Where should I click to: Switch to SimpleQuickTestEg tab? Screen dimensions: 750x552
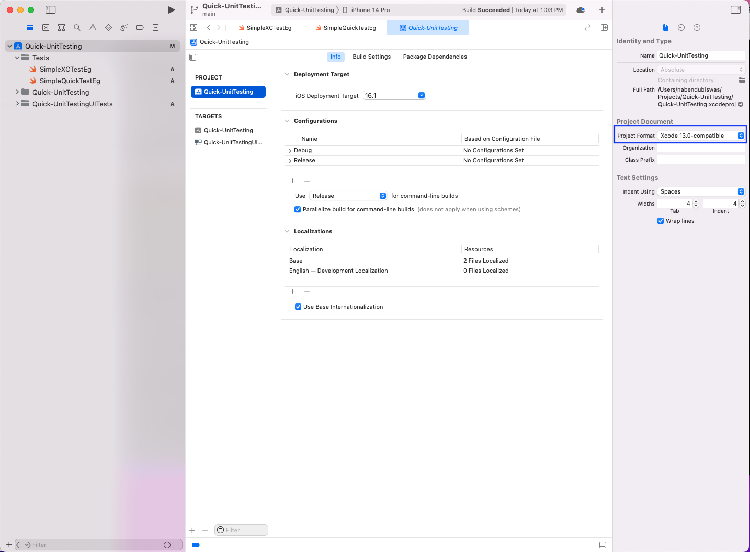coord(345,28)
